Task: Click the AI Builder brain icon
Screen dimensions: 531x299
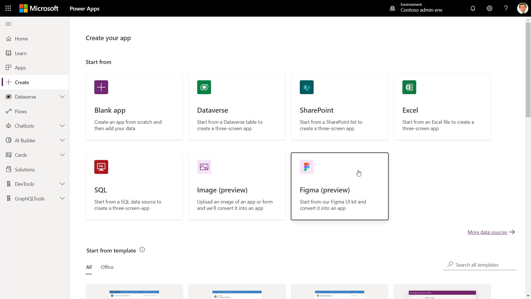Action: point(9,140)
